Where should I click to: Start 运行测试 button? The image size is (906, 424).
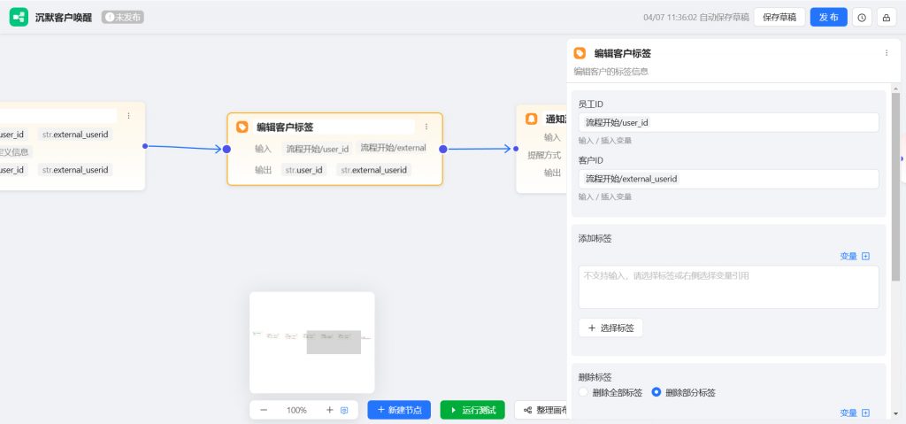[472, 410]
